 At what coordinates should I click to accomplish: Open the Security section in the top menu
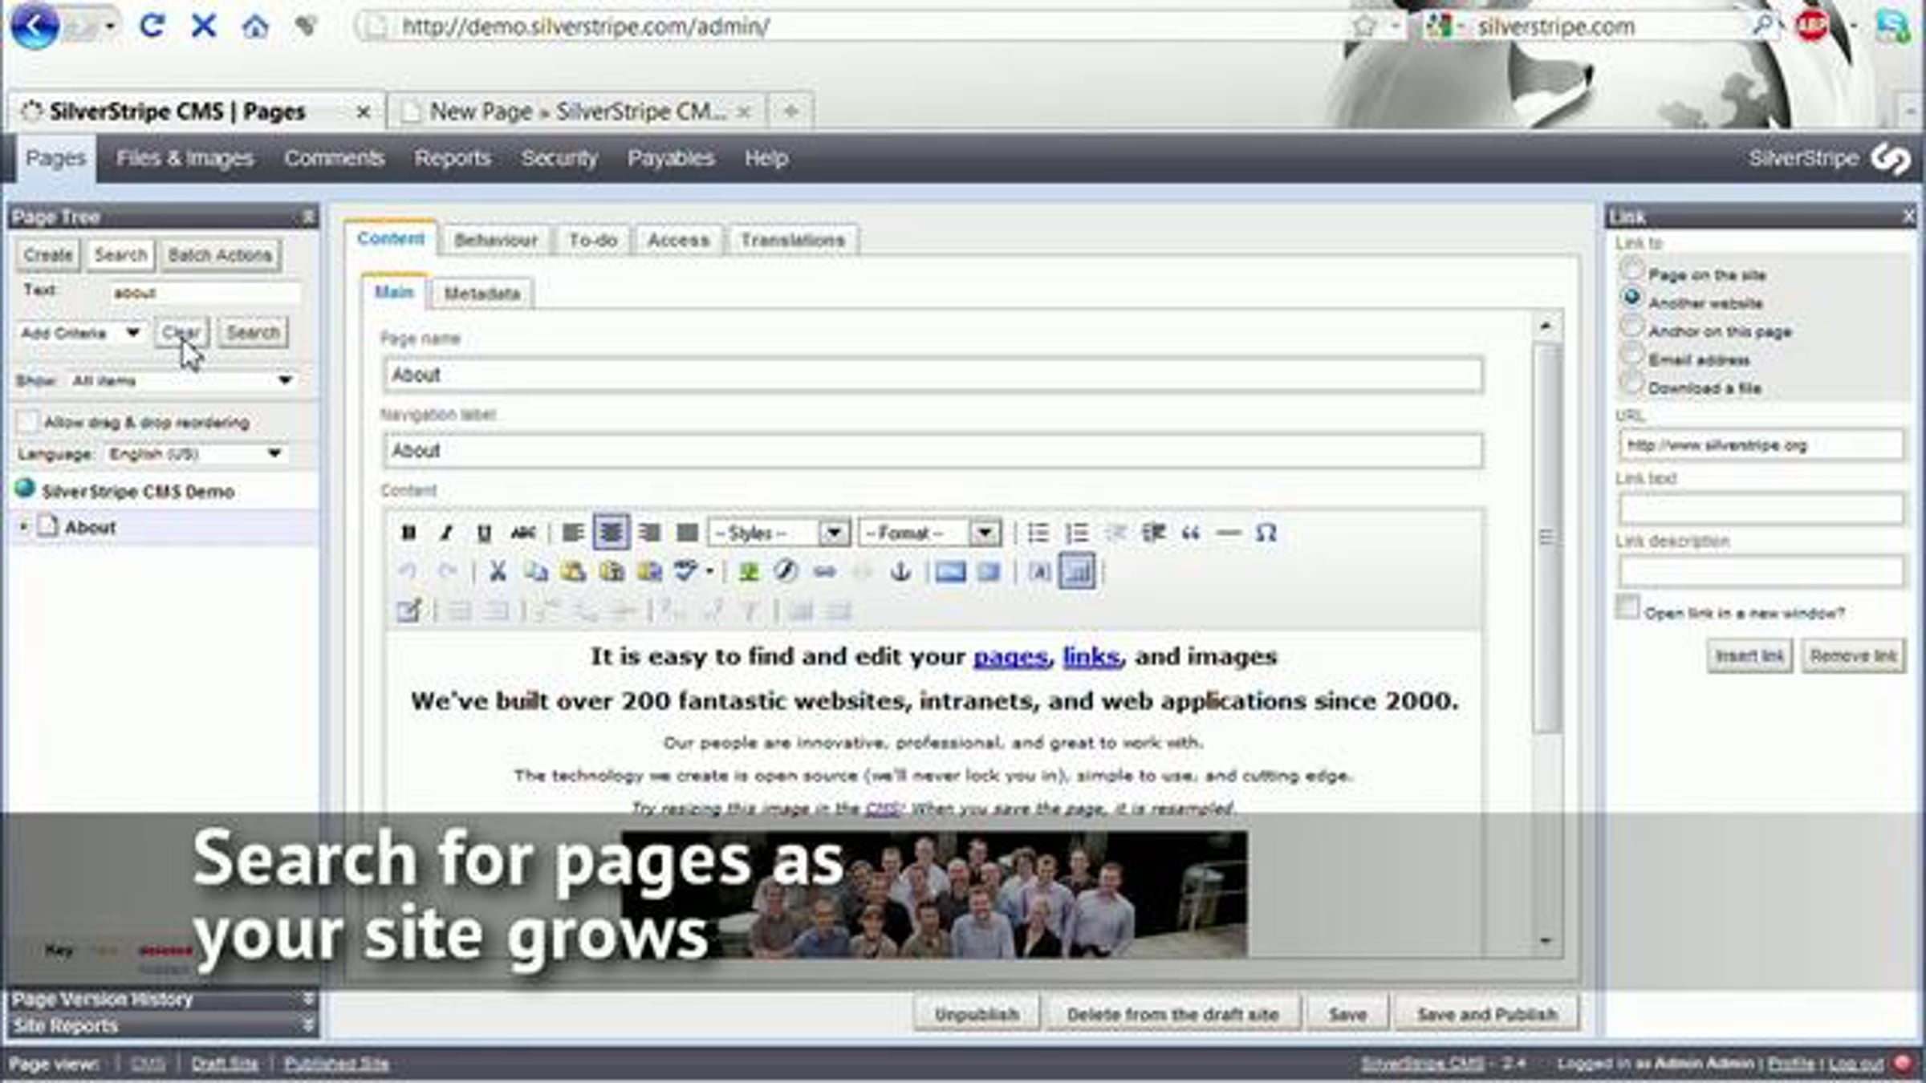click(559, 158)
